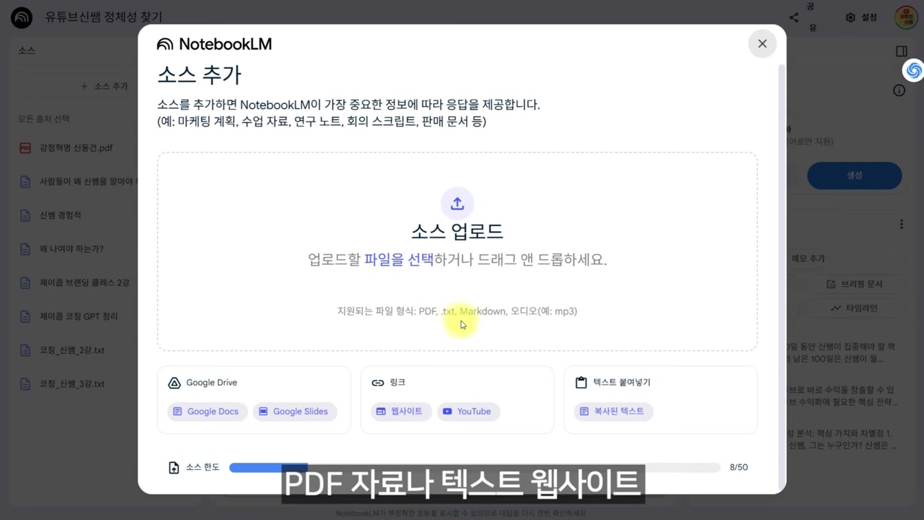
Task: Open source 제이콥 브랜딩 클래스 2강
Action: (x=85, y=283)
